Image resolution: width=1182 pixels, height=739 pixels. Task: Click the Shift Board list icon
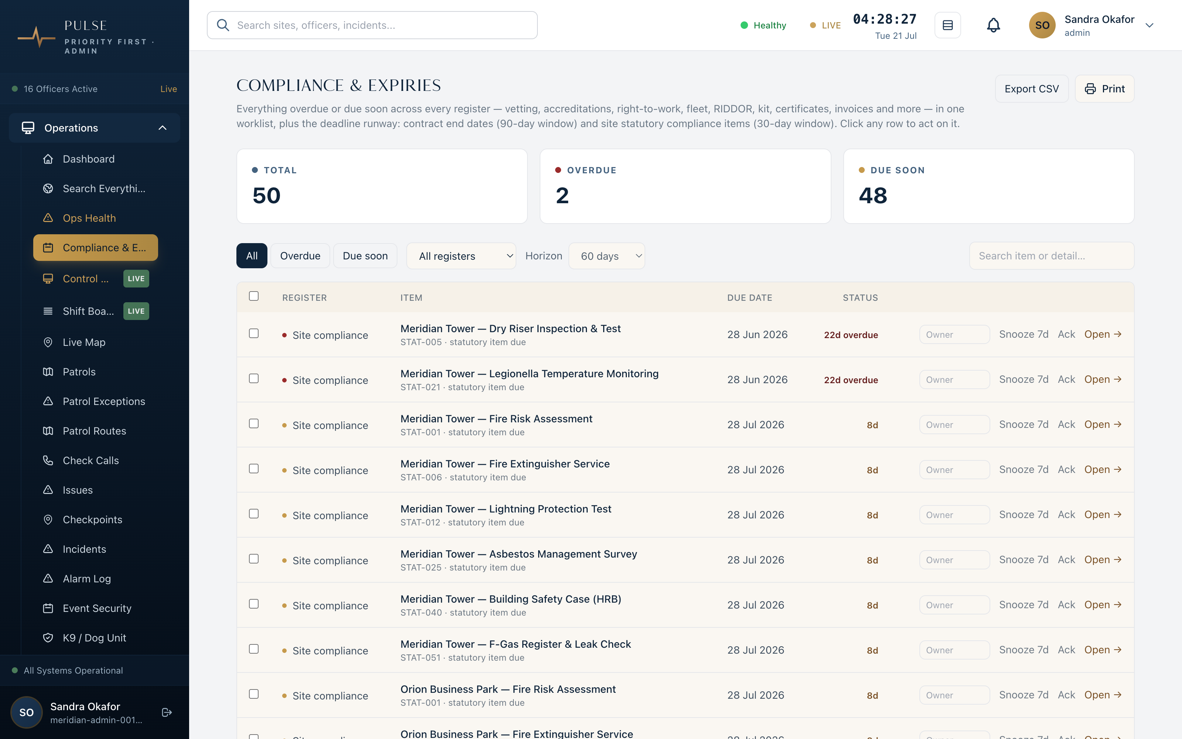[x=48, y=311]
